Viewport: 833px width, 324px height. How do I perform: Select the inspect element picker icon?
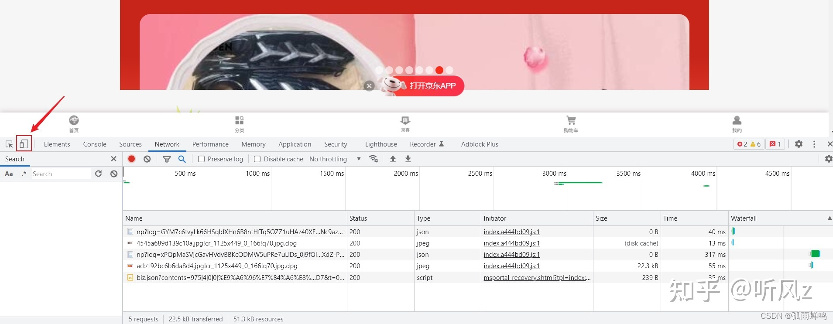pyautogui.click(x=9, y=144)
